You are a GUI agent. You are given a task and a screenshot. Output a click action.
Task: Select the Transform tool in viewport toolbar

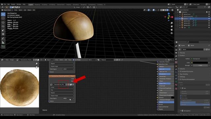[3, 34]
